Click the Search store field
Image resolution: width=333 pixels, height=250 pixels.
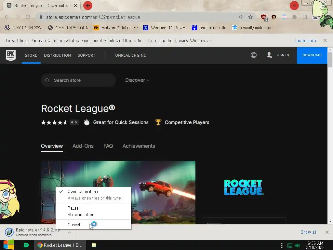[78, 80]
